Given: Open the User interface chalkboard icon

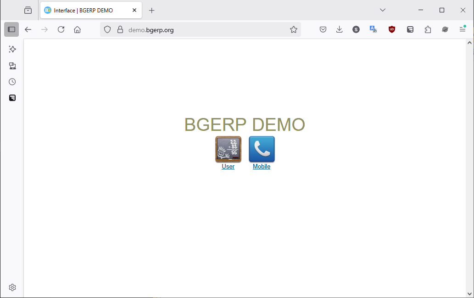Looking at the screenshot, I should pyautogui.click(x=228, y=149).
